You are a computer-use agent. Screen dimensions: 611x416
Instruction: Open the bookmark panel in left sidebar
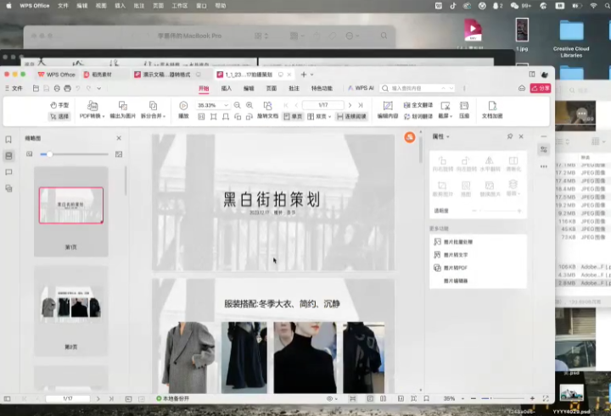[x=8, y=140]
